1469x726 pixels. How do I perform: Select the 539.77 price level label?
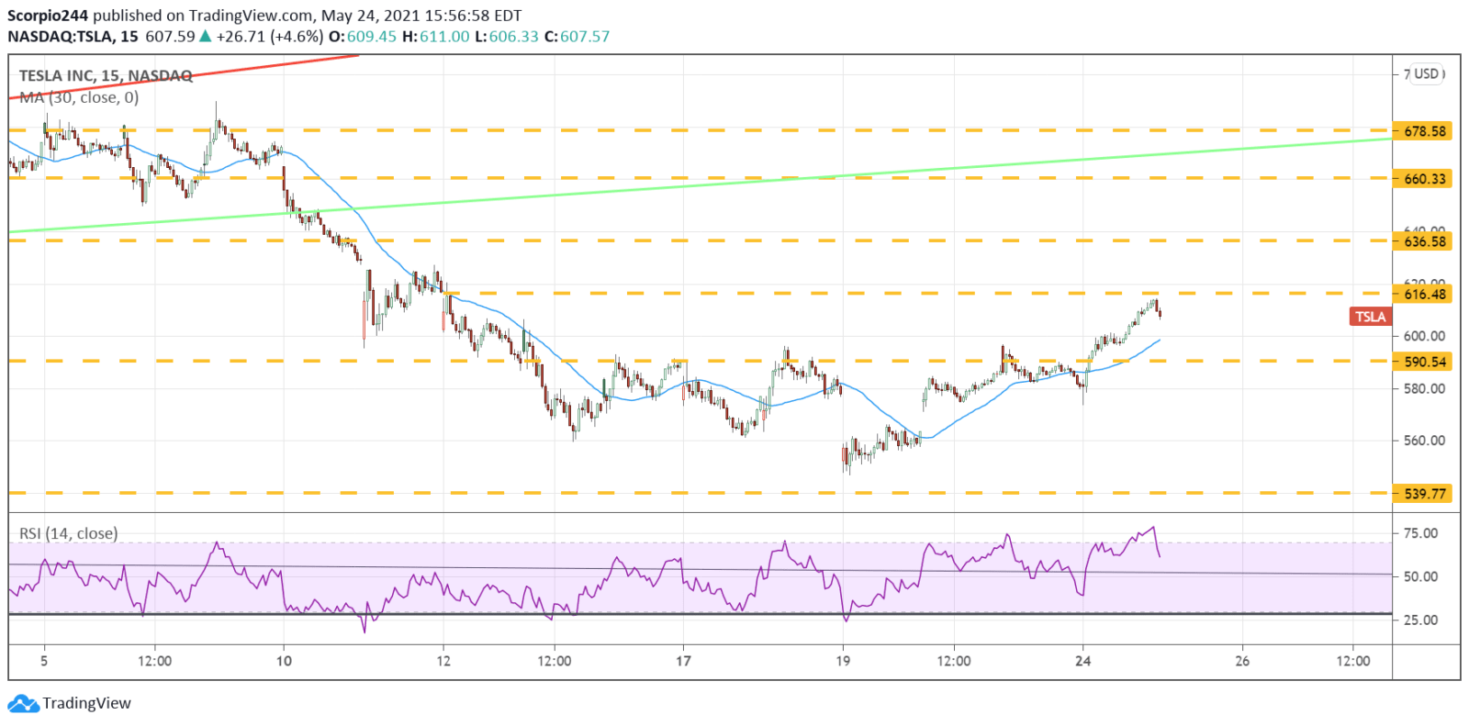click(x=1422, y=494)
